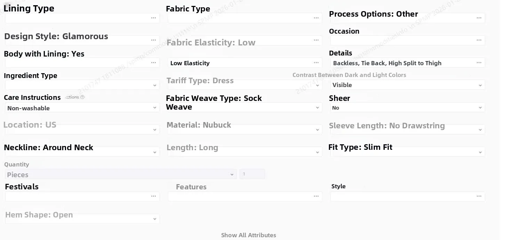Click the Low Elasticity field
Viewport: 506px width, 240px height.
pyautogui.click(x=245, y=63)
